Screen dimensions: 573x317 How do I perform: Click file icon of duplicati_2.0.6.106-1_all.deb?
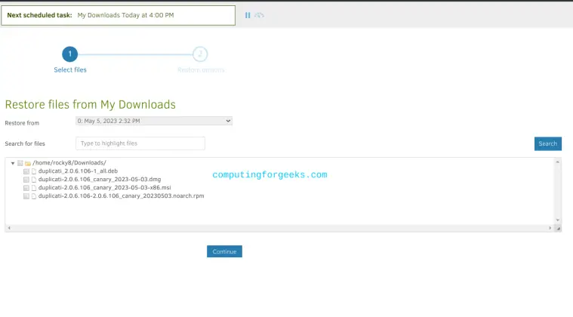click(x=34, y=171)
